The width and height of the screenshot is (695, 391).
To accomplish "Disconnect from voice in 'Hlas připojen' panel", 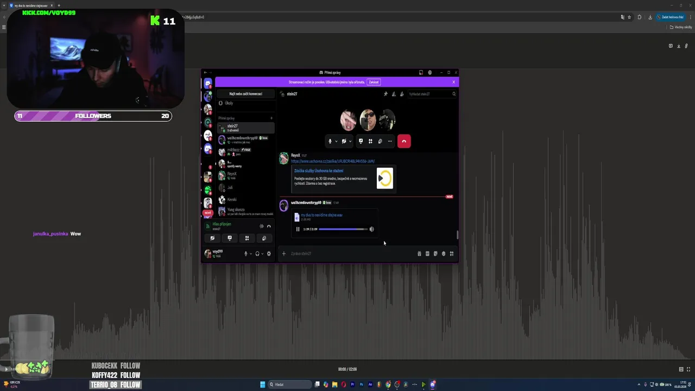I will tap(269, 226).
